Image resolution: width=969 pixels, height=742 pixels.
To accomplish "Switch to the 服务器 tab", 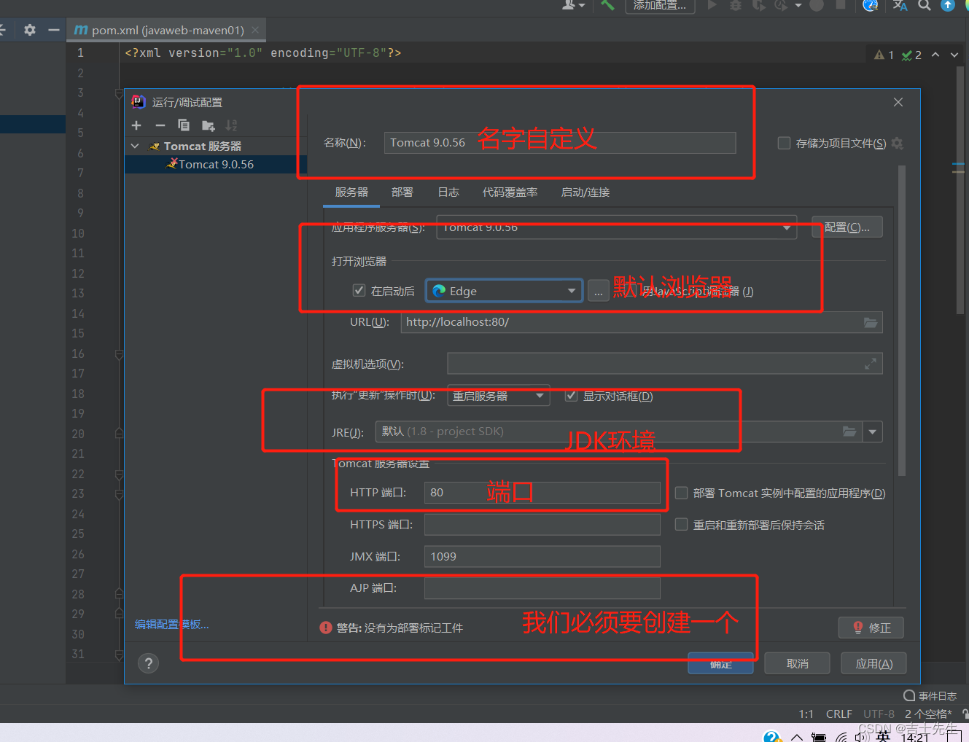I will tap(351, 192).
